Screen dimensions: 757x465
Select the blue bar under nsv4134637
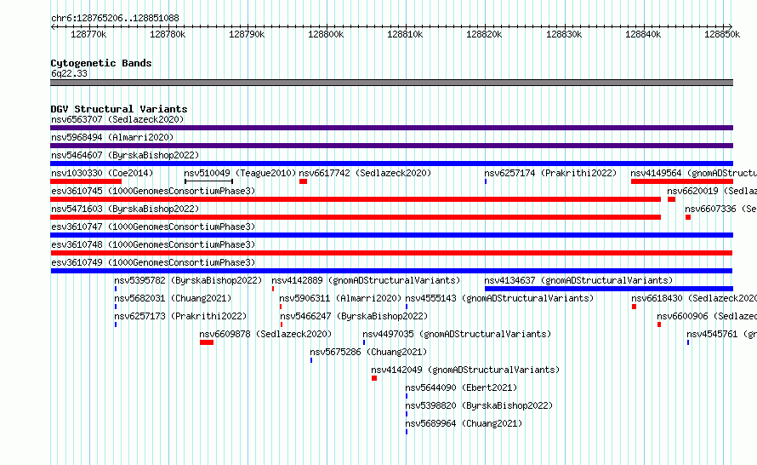pyautogui.click(x=609, y=289)
